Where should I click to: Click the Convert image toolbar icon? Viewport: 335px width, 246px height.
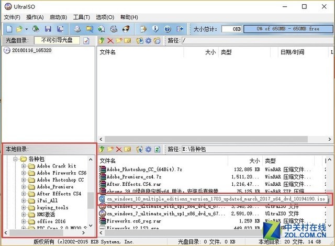click(90, 29)
